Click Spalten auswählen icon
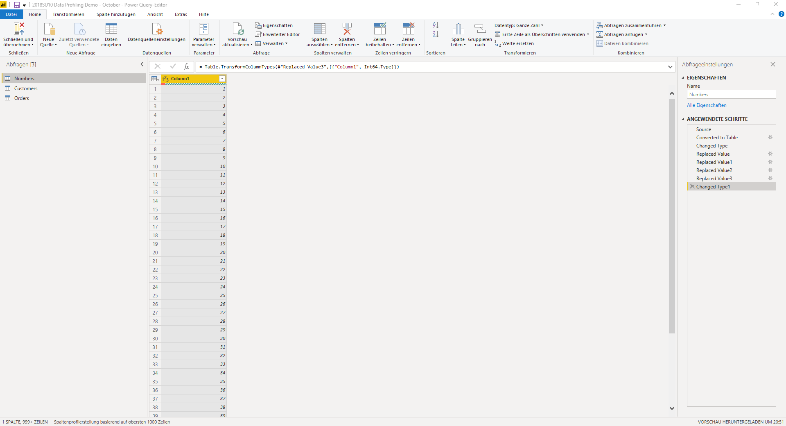 320,29
